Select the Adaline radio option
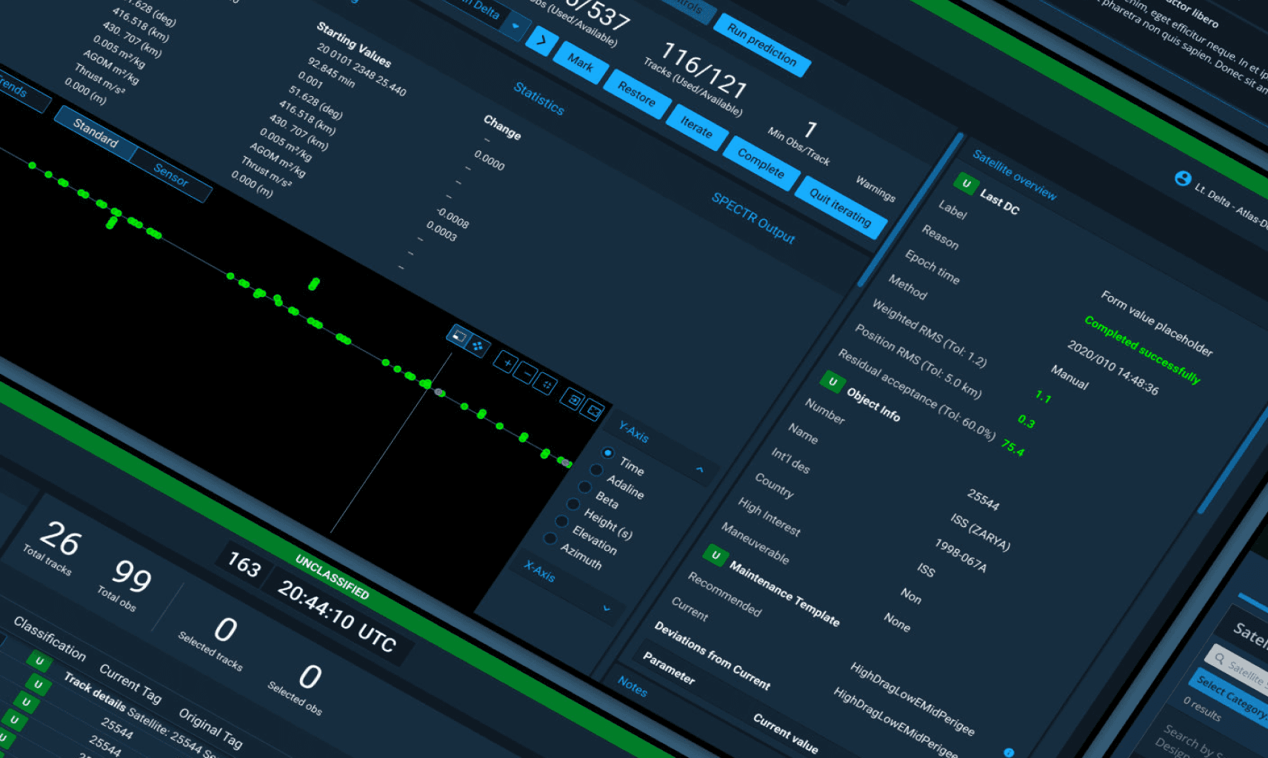 tap(596, 470)
